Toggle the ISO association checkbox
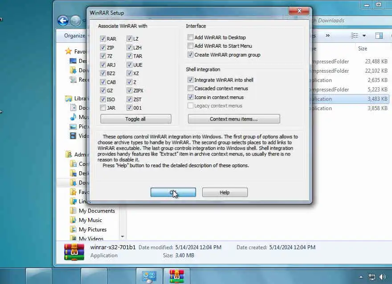Viewport: 392px width, 284px height. click(x=103, y=99)
